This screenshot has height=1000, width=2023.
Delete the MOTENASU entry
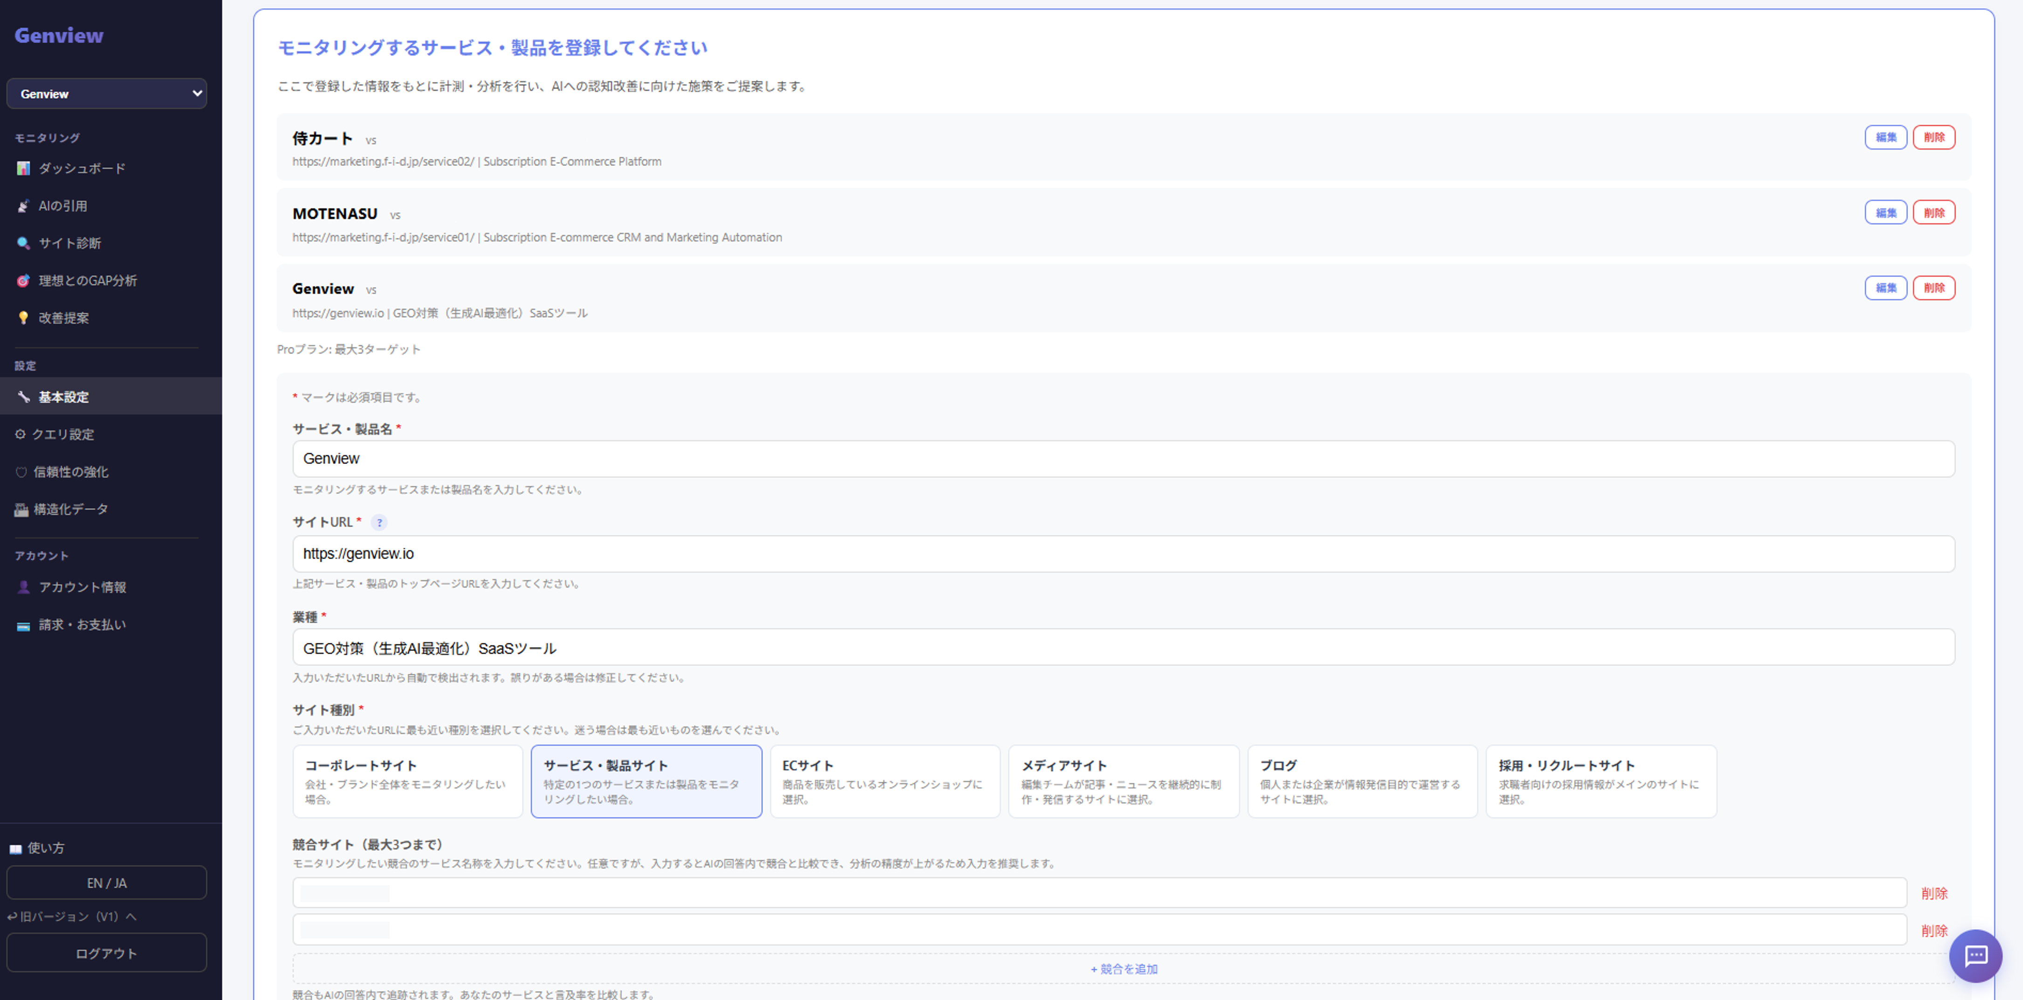[x=1934, y=213]
